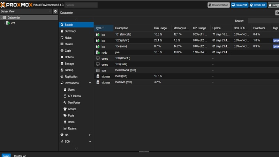Open the Users menu item
The height and width of the screenshot is (157, 279).
tap(76, 90)
